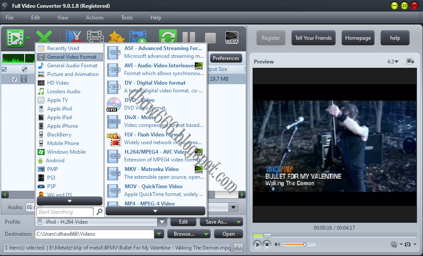Choose the FLV Flash Video Format
The width and height of the screenshot is (423, 256).
155,139
